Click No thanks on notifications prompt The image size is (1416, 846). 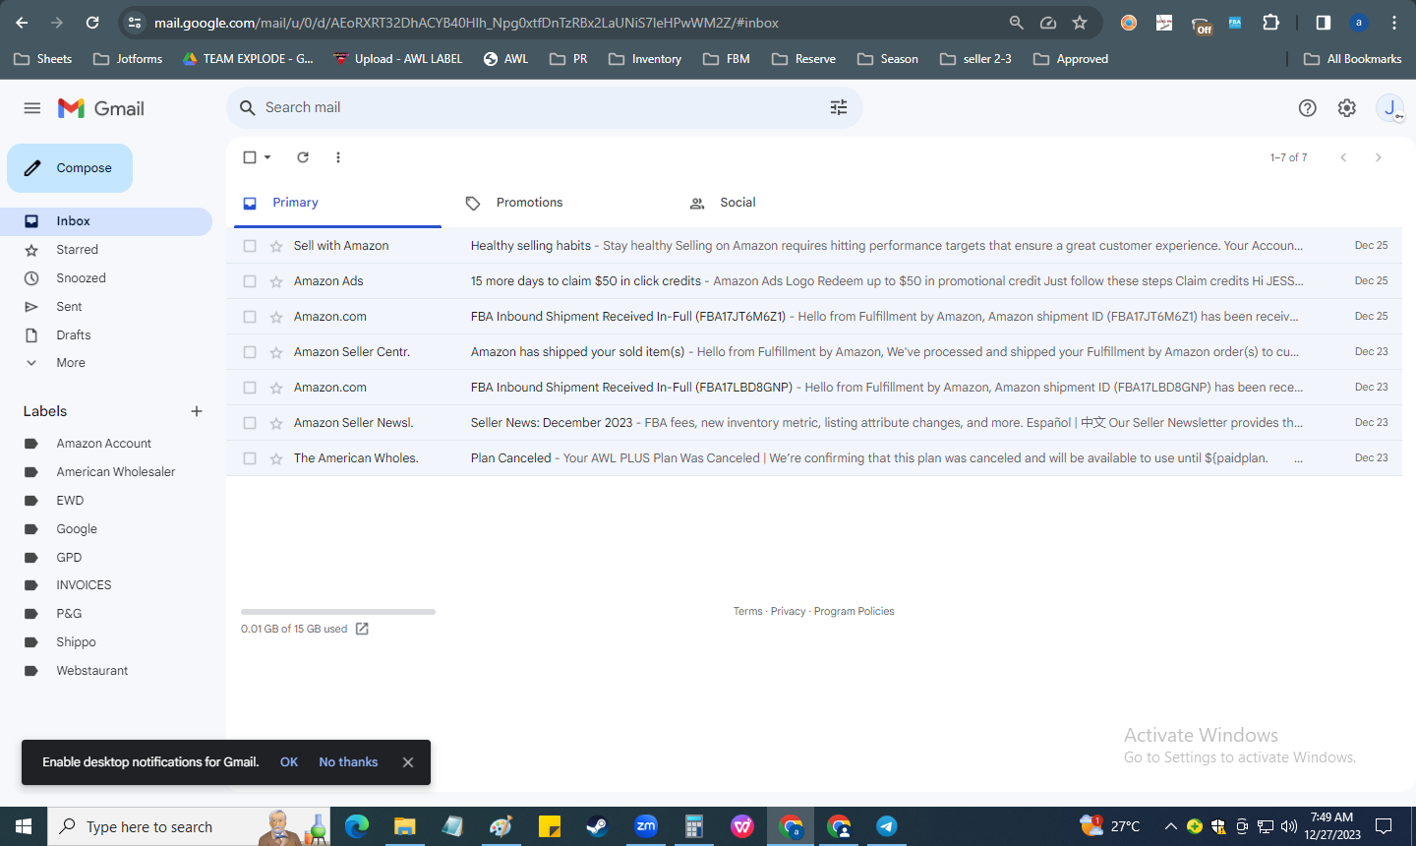348,762
